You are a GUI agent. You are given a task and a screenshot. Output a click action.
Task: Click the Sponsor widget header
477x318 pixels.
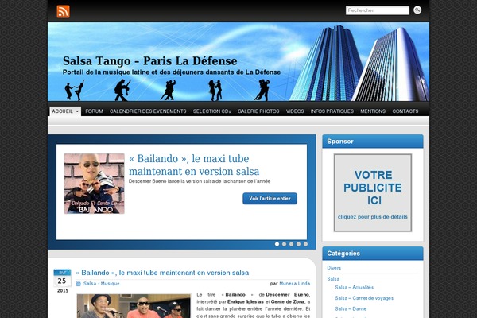[373, 142]
